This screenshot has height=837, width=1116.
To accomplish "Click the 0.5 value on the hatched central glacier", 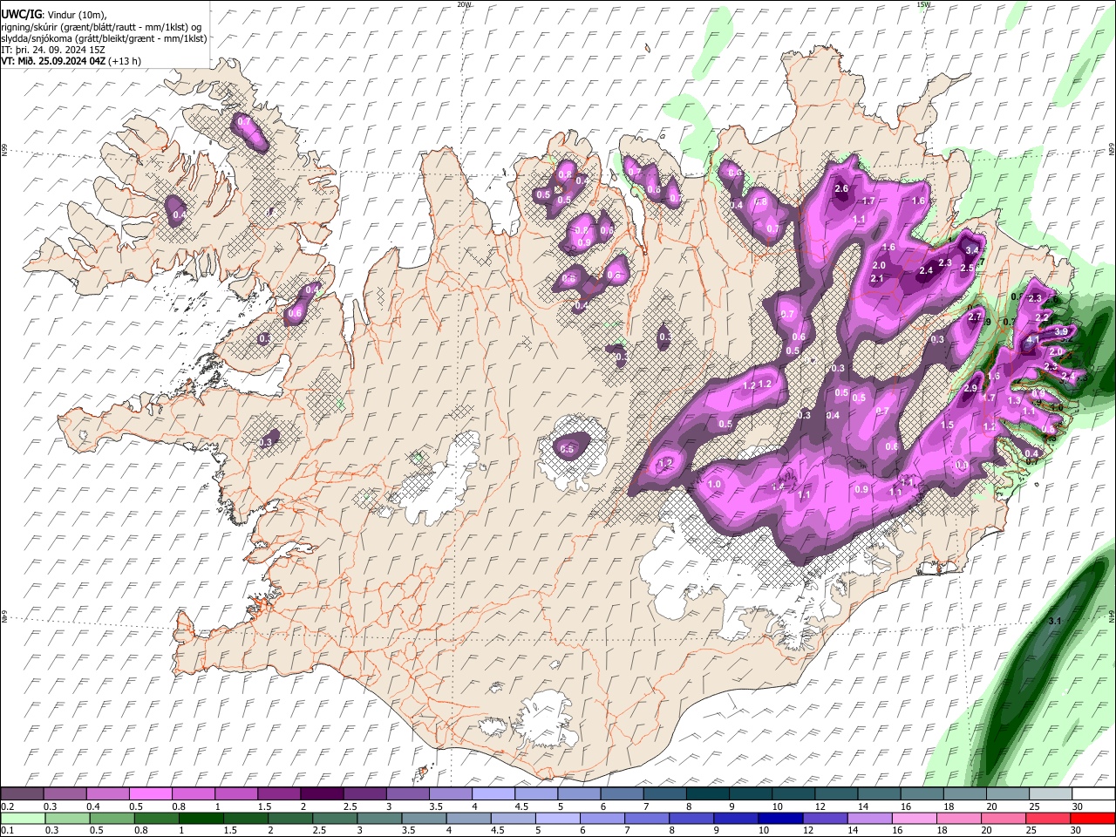I will point(567,449).
